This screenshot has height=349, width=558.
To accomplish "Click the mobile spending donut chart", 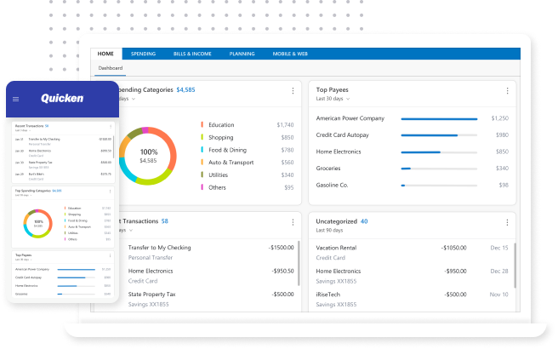I will pyautogui.click(x=37, y=223).
